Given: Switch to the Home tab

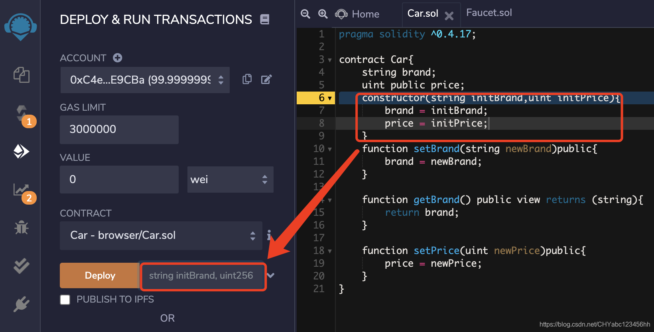Looking at the screenshot, I should [x=357, y=14].
